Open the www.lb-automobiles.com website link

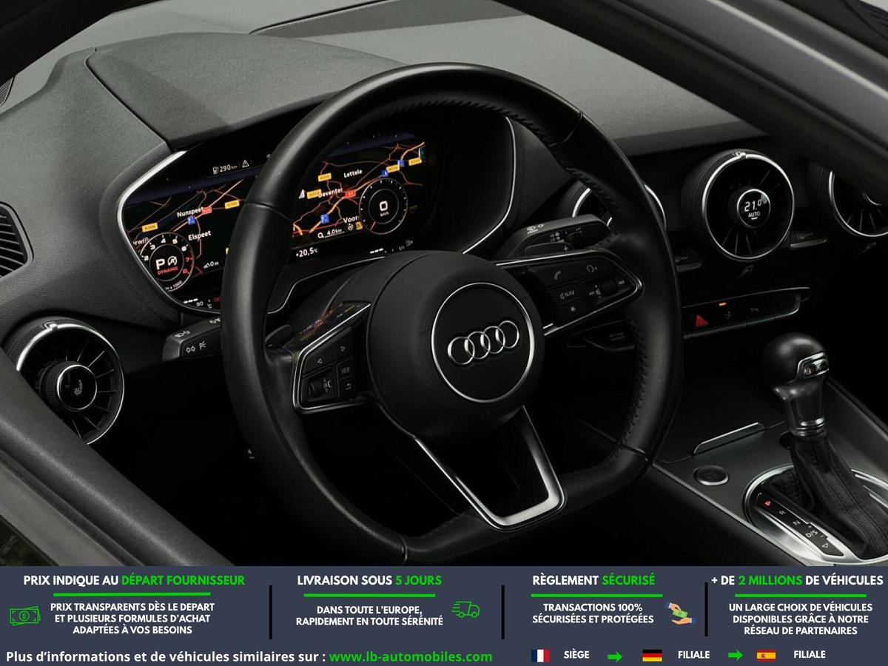coord(411,656)
